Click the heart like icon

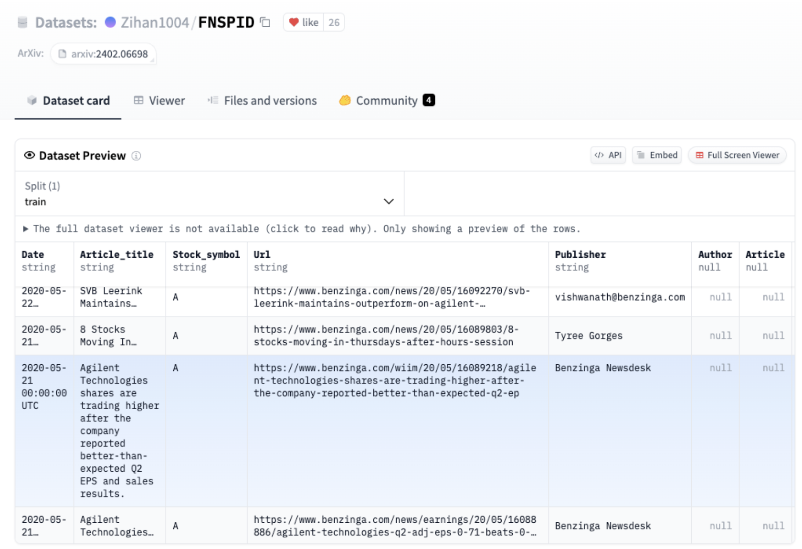point(294,22)
